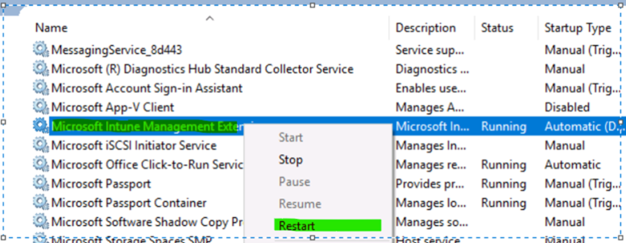626x243 pixels.
Task: Sort by the Status column header
Action: click(x=497, y=28)
